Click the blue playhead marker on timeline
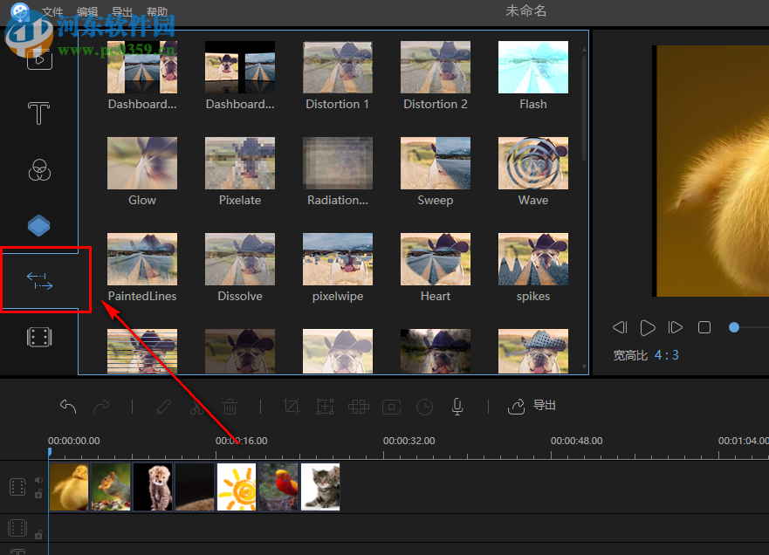The width and height of the screenshot is (769, 555). tap(50, 451)
